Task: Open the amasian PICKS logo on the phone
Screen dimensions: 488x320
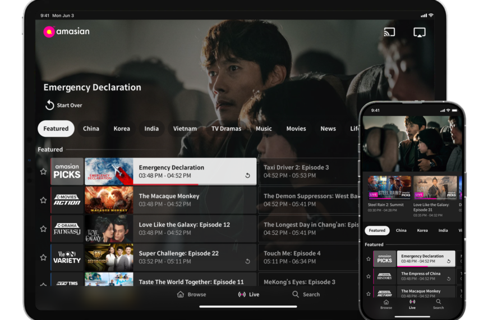Action: [x=385, y=259]
